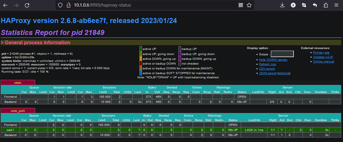The width and height of the screenshot is (343, 142).
Task: Open the browser hamburger menu
Action: (x=336, y=5)
